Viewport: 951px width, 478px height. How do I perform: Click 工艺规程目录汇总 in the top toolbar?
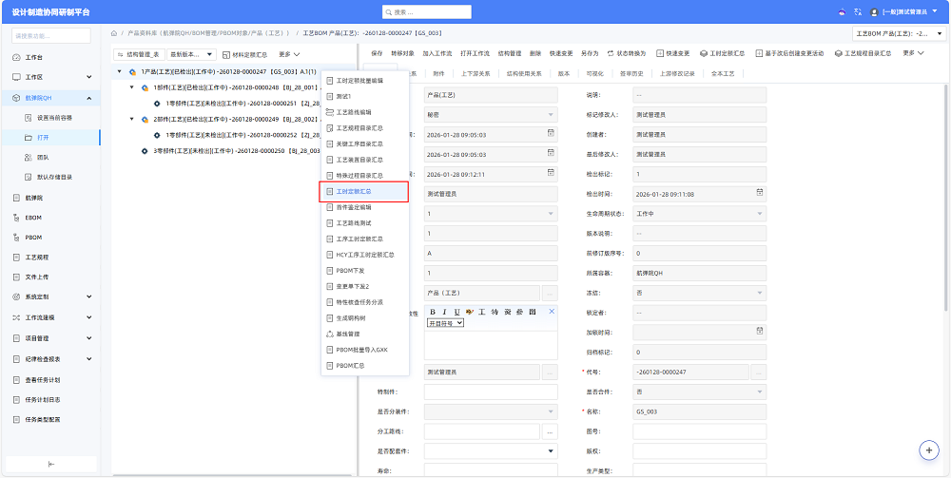coord(864,53)
